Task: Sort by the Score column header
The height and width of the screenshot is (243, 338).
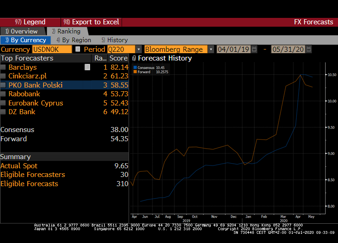Action: click(118, 58)
